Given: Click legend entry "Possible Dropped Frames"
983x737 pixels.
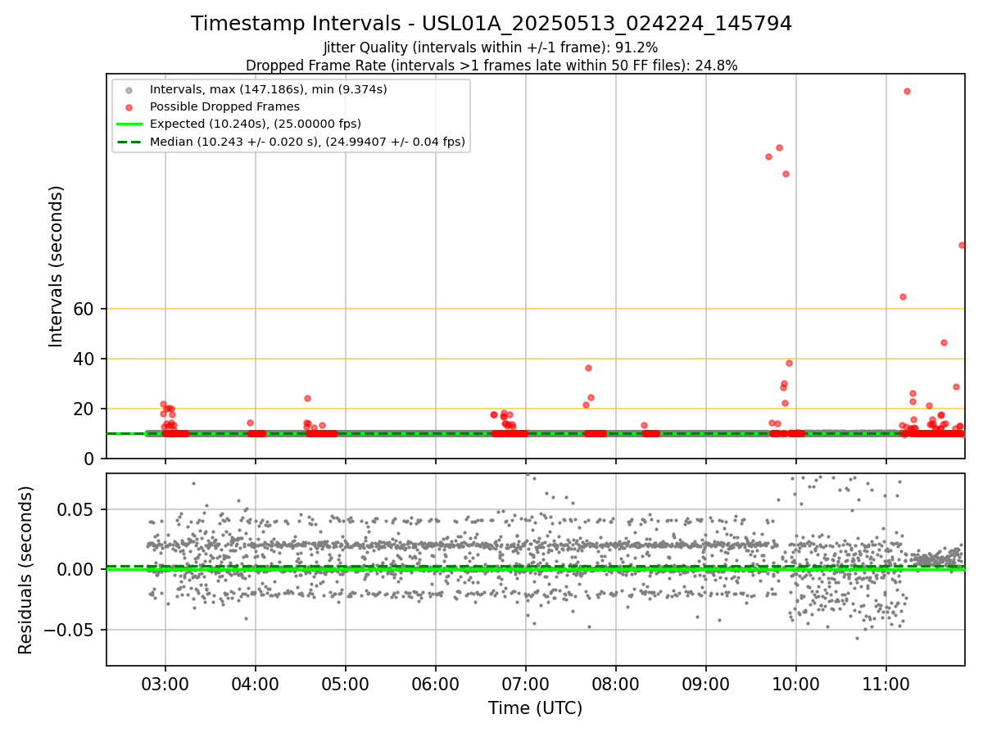Looking at the screenshot, I should click(224, 106).
